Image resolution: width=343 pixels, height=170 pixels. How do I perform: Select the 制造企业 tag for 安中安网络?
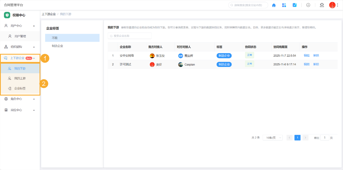(224, 55)
